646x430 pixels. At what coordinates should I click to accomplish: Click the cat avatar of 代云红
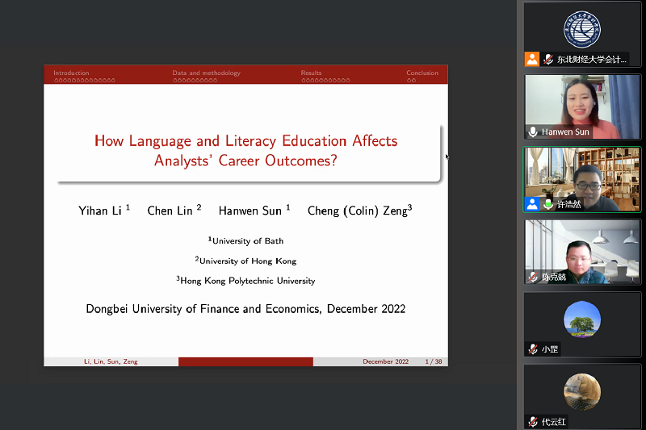coord(581,392)
